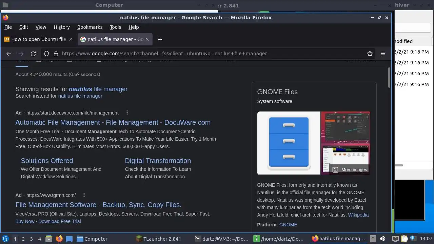Switch to workspace 2
This screenshot has height=244, width=434.
click(x=23, y=239)
